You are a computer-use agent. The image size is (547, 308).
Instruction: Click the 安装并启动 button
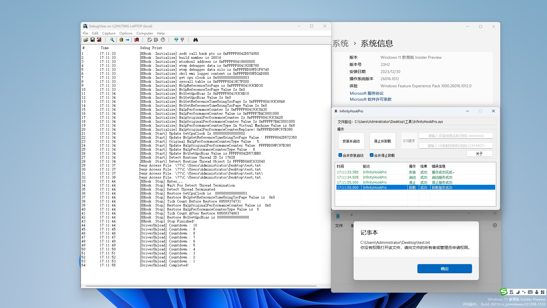351,141
